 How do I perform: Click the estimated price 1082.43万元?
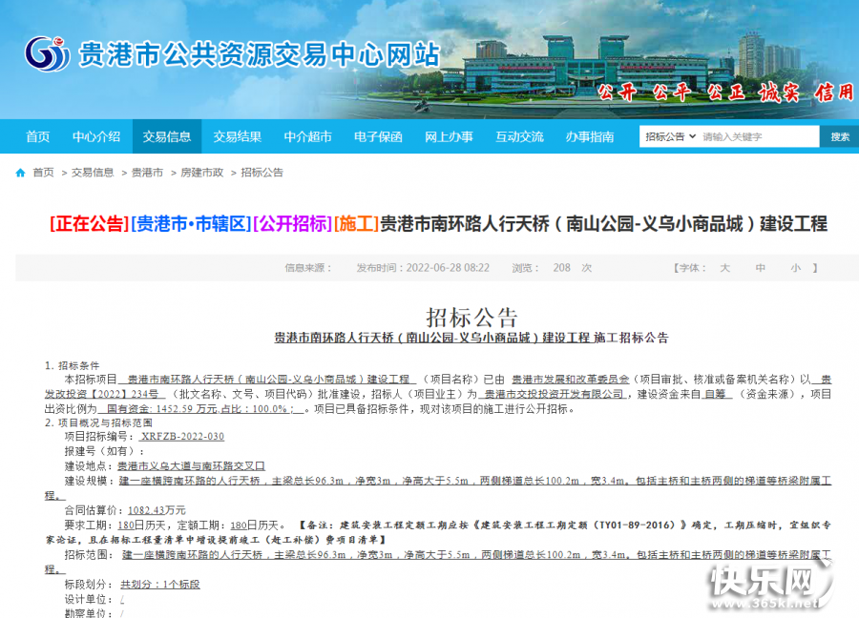click(157, 510)
